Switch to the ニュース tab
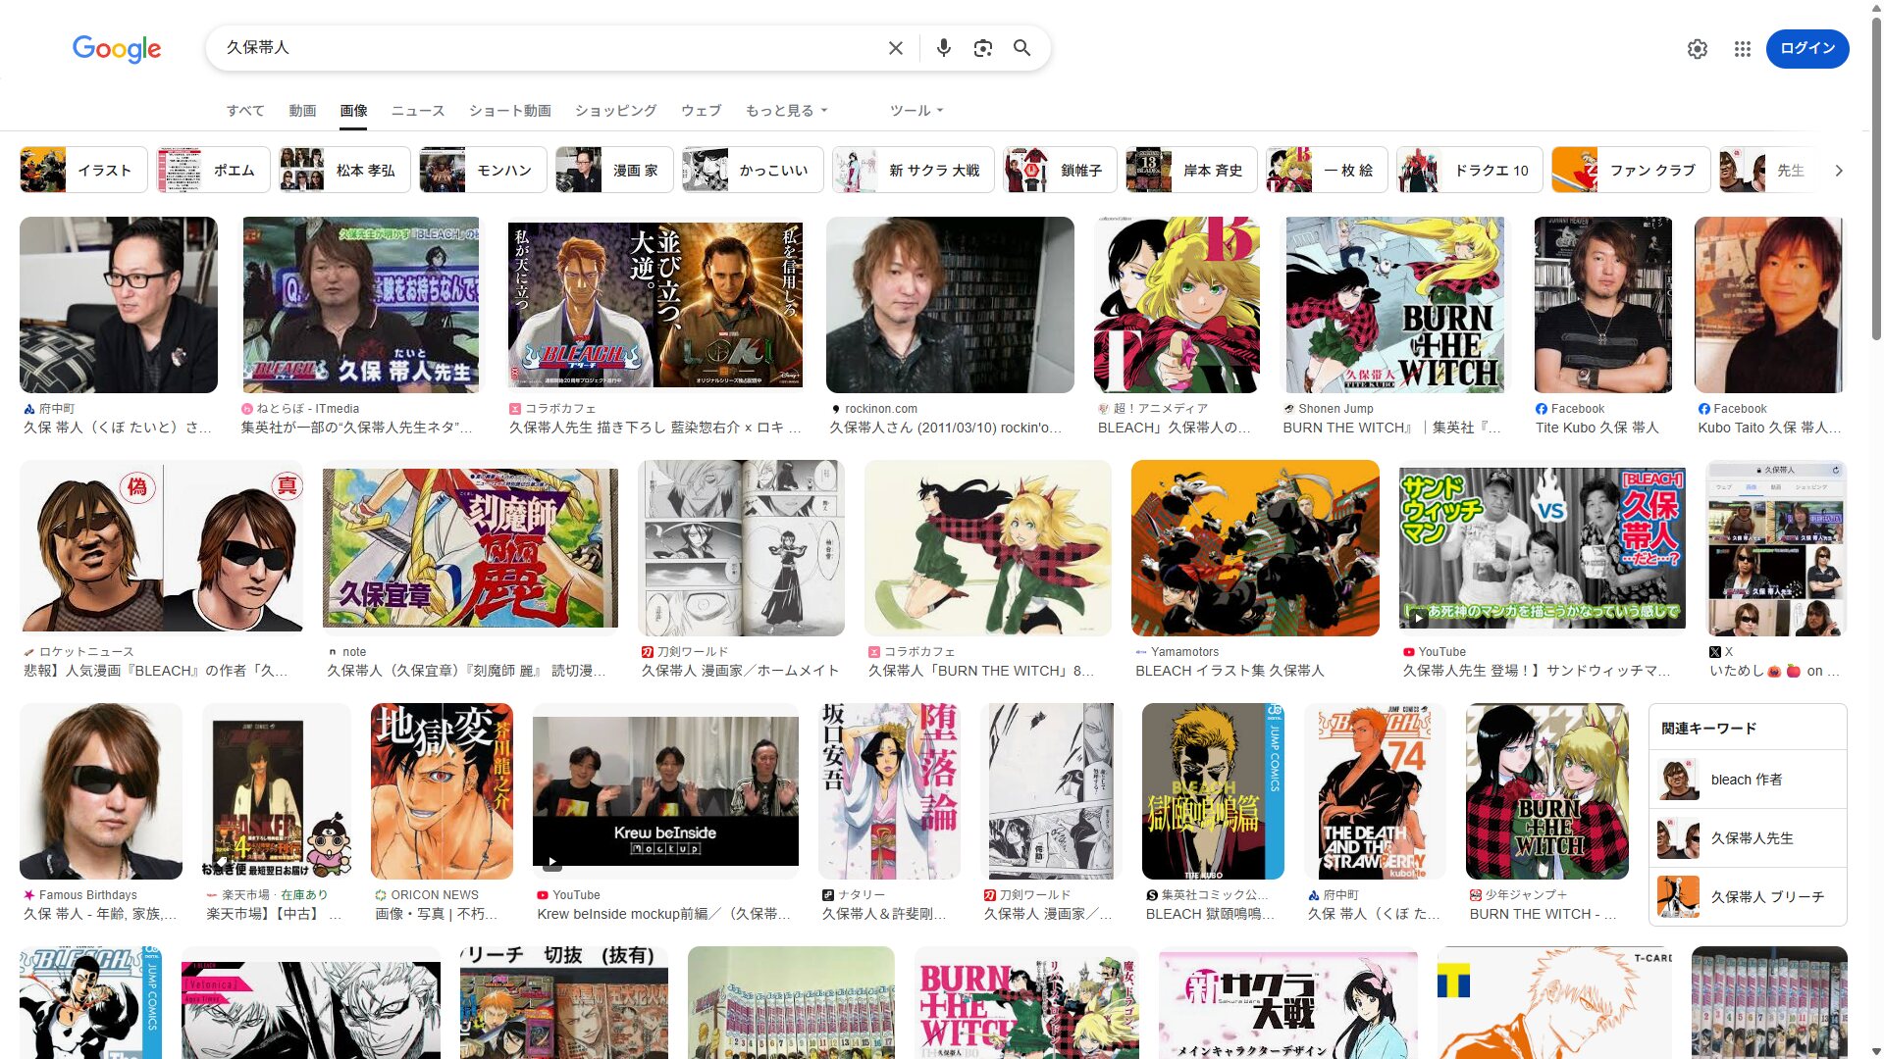The width and height of the screenshot is (1884, 1059). (418, 111)
